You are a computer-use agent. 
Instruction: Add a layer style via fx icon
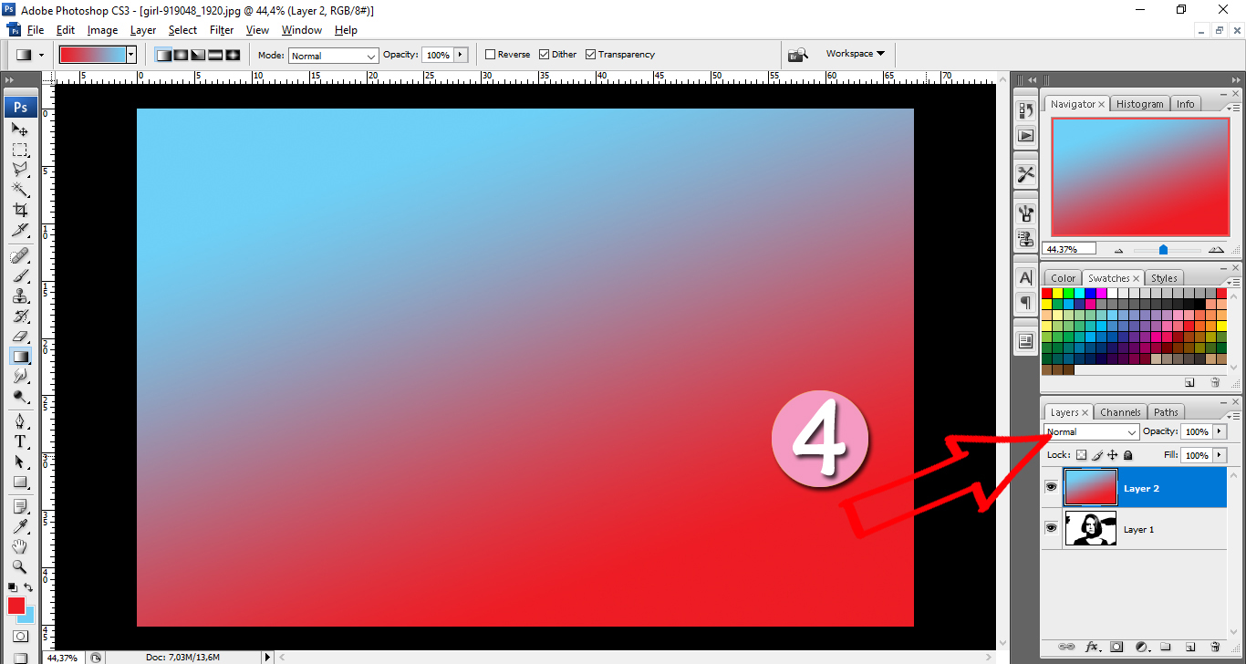1091,647
